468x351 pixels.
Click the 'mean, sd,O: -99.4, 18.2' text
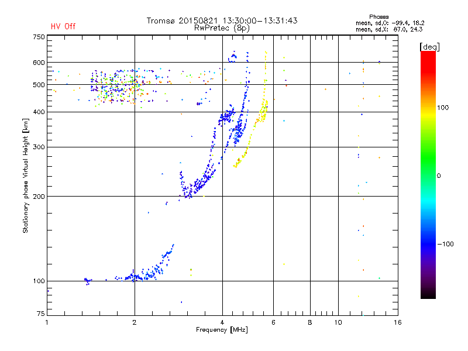(390, 23)
